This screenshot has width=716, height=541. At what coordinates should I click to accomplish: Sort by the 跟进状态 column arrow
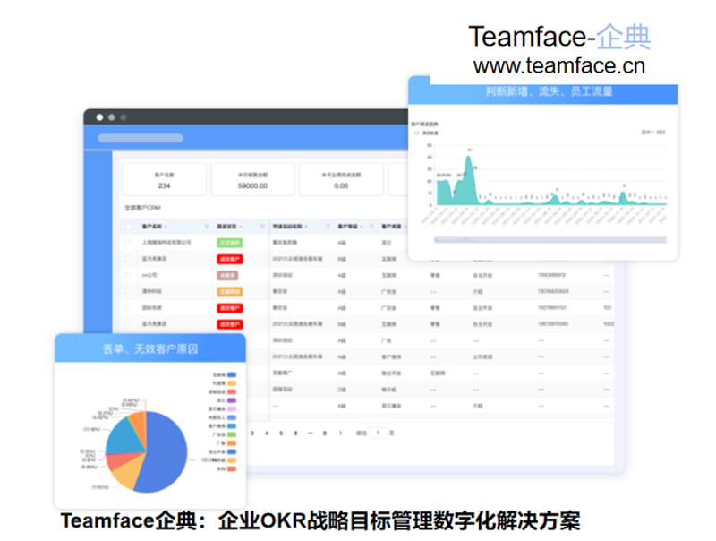241,227
